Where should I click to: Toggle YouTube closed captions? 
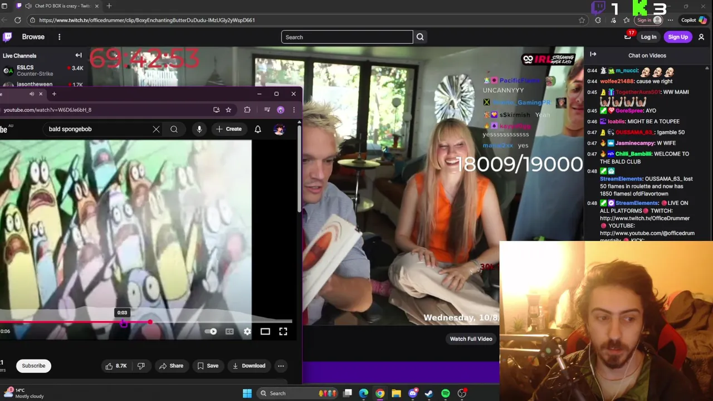point(229,331)
